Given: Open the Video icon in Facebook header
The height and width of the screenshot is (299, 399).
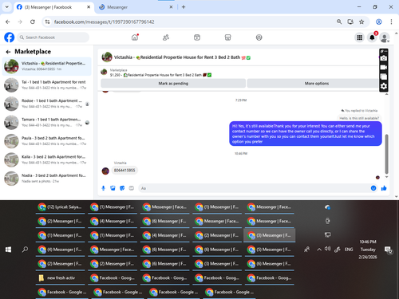Looking at the screenshot, I should (x=197, y=37).
